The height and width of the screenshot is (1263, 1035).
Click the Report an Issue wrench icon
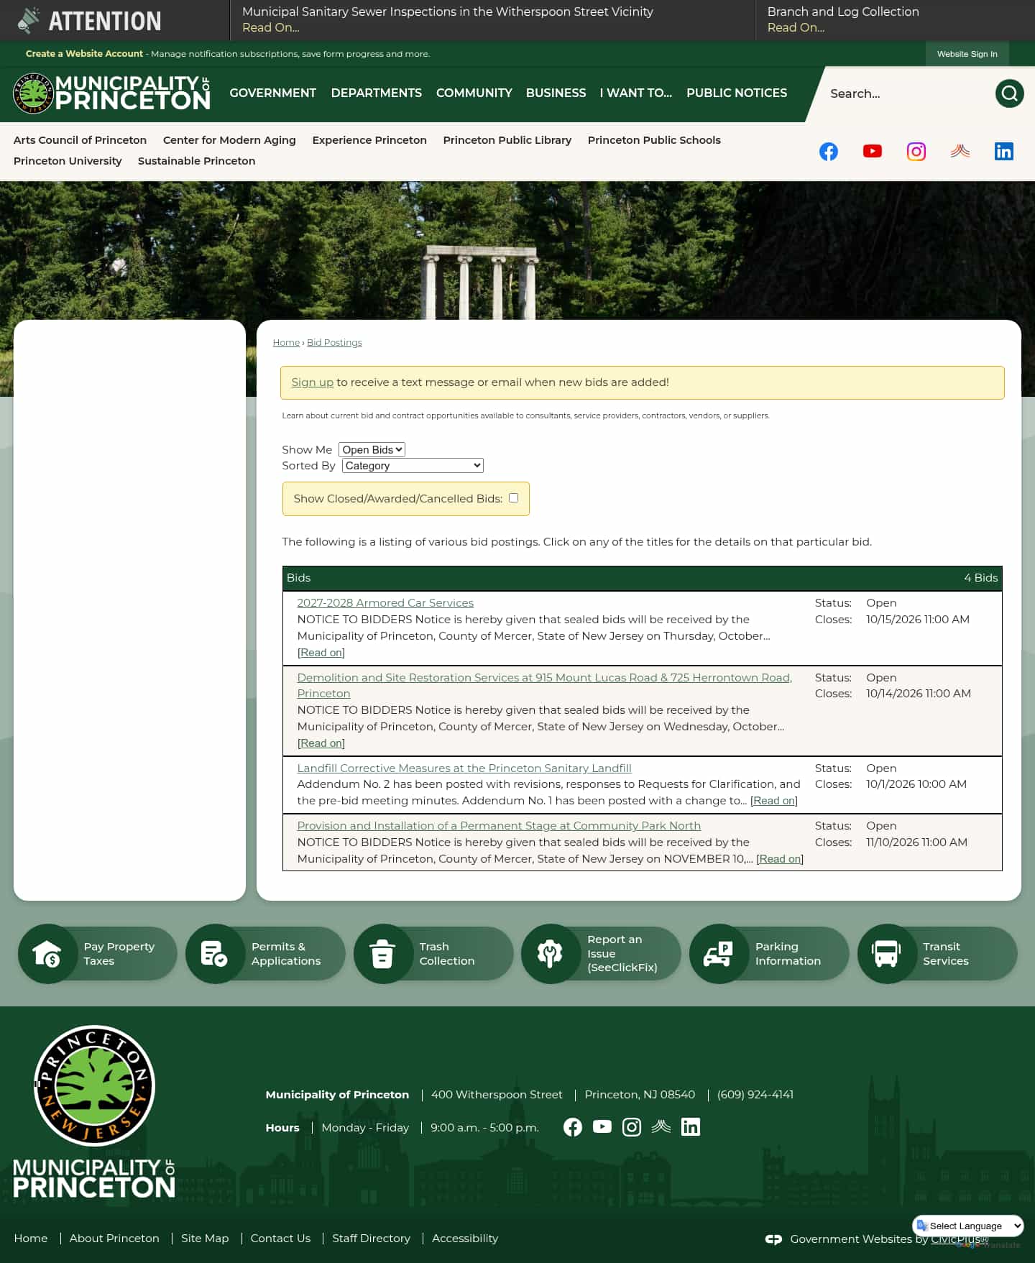click(551, 953)
